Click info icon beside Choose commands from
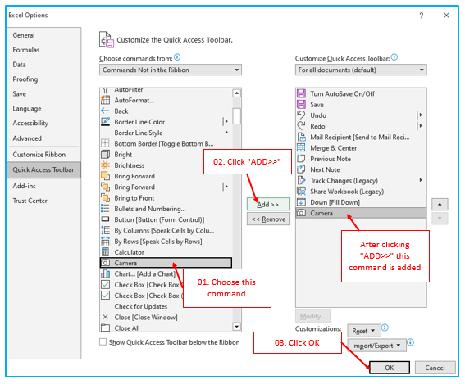The height and width of the screenshot is (384, 465). (177, 57)
